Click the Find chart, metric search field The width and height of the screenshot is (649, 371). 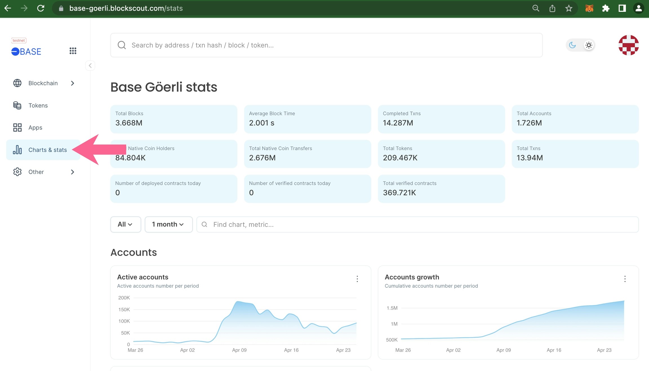click(417, 224)
